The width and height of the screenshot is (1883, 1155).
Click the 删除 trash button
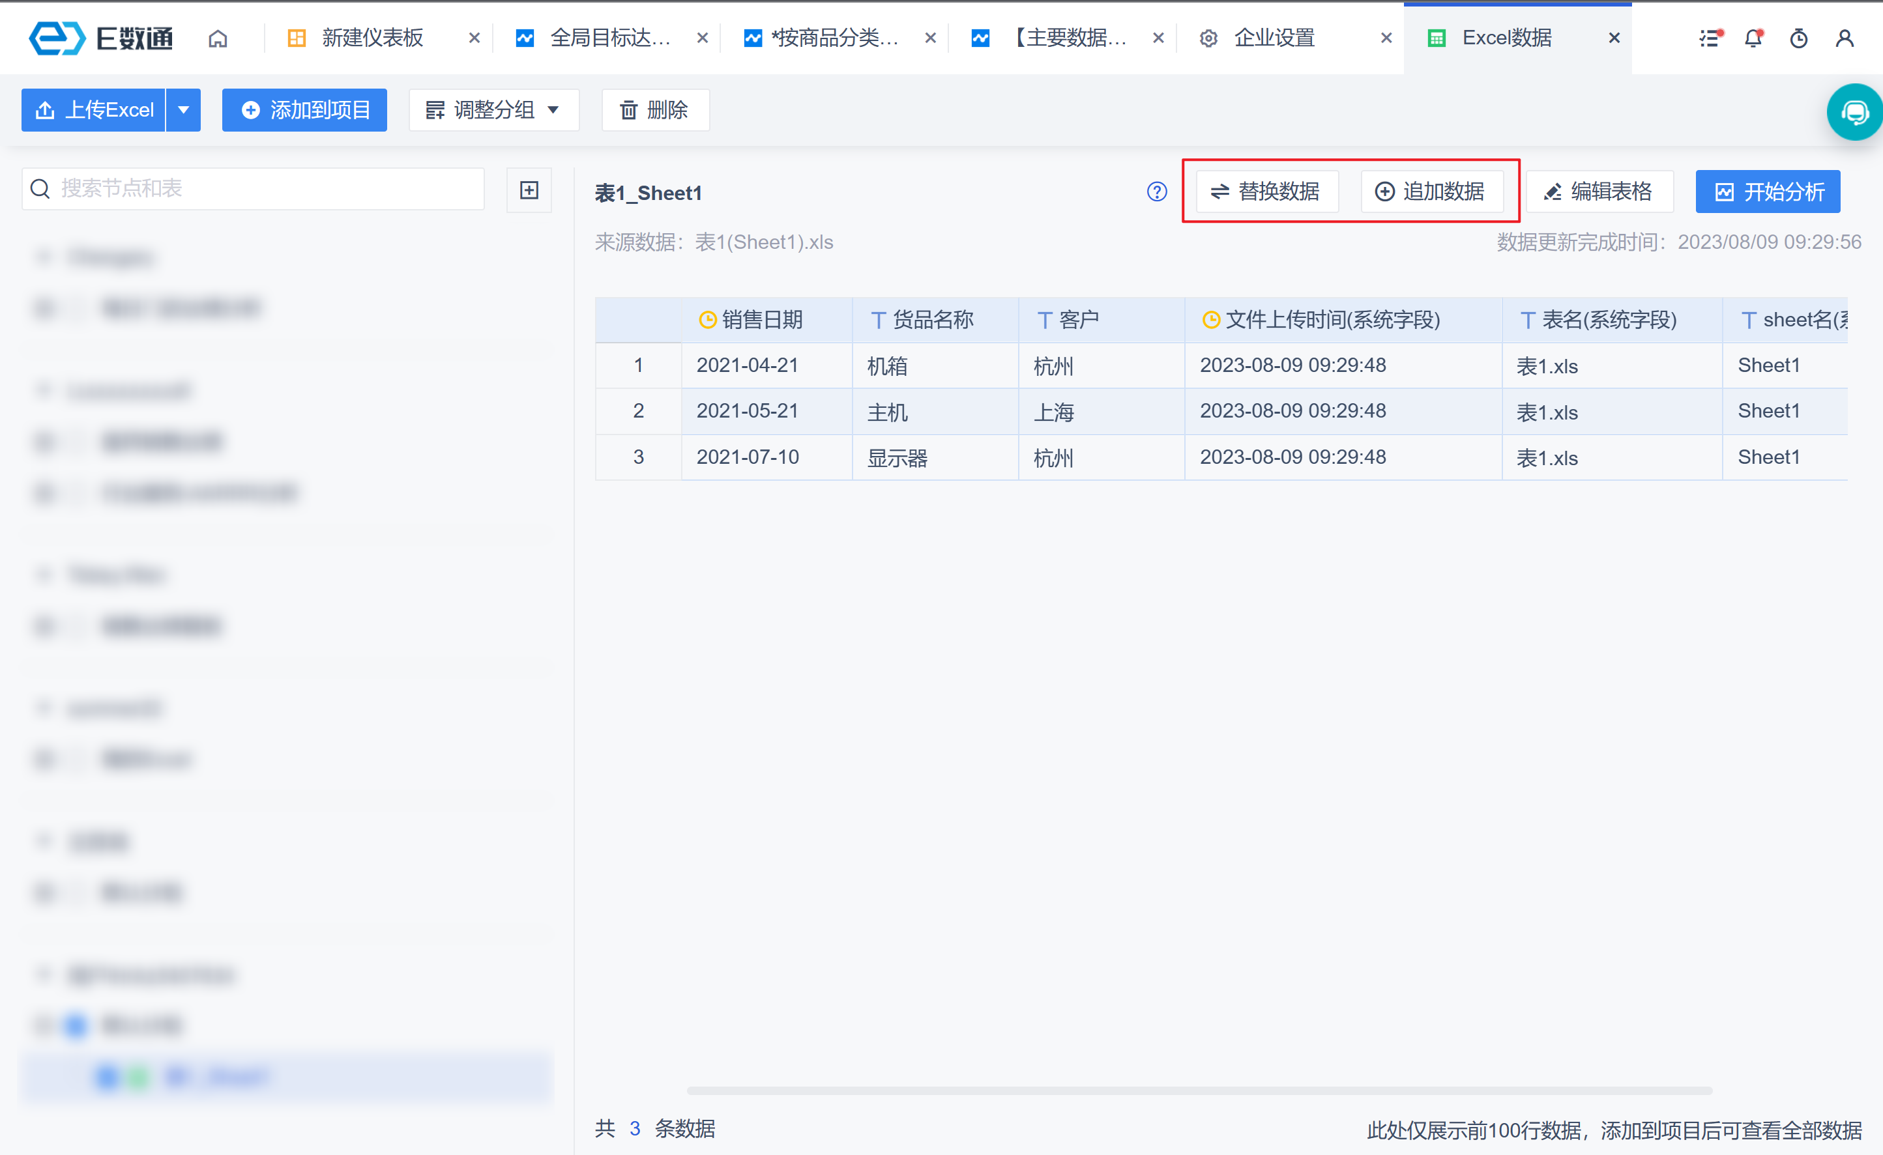coord(655,110)
